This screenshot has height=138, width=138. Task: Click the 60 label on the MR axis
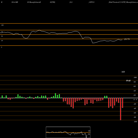point(135,86)
